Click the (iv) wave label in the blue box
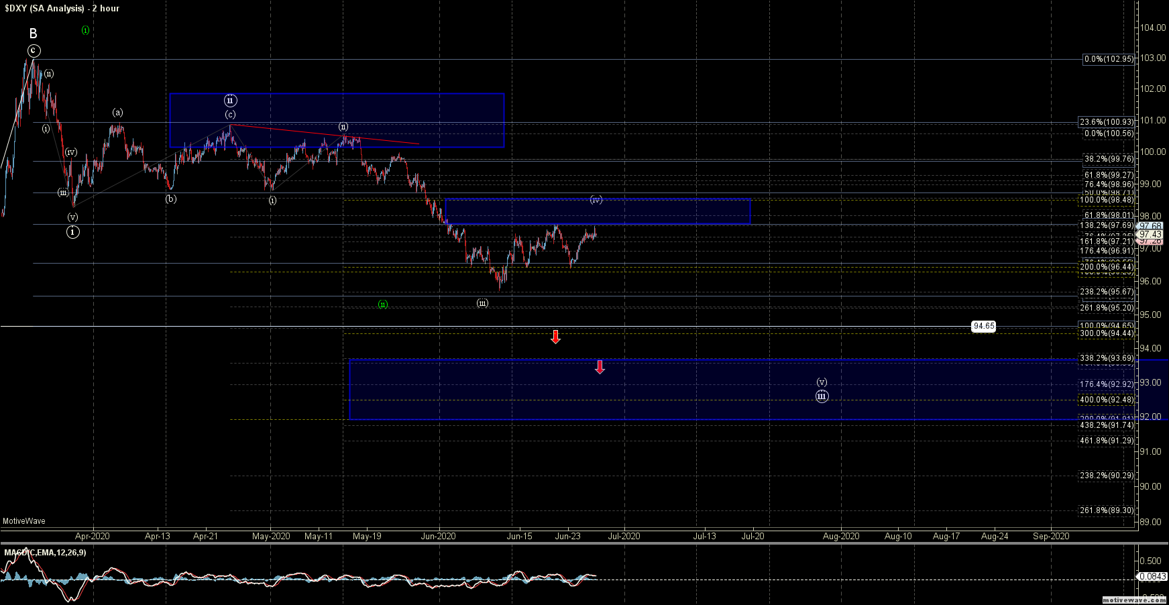Viewport: 1169px width, 605px height. point(596,200)
